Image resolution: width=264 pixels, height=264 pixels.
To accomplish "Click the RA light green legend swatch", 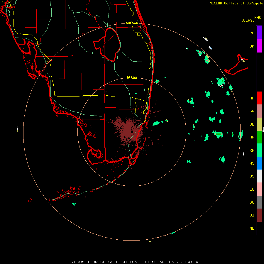I will click(259, 150).
